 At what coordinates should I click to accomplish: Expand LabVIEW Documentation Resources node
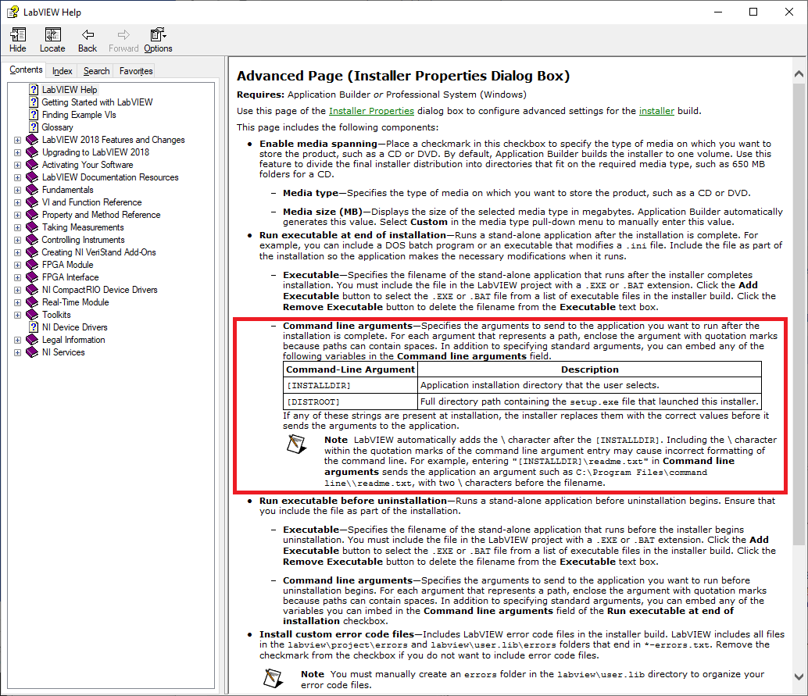tap(17, 178)
